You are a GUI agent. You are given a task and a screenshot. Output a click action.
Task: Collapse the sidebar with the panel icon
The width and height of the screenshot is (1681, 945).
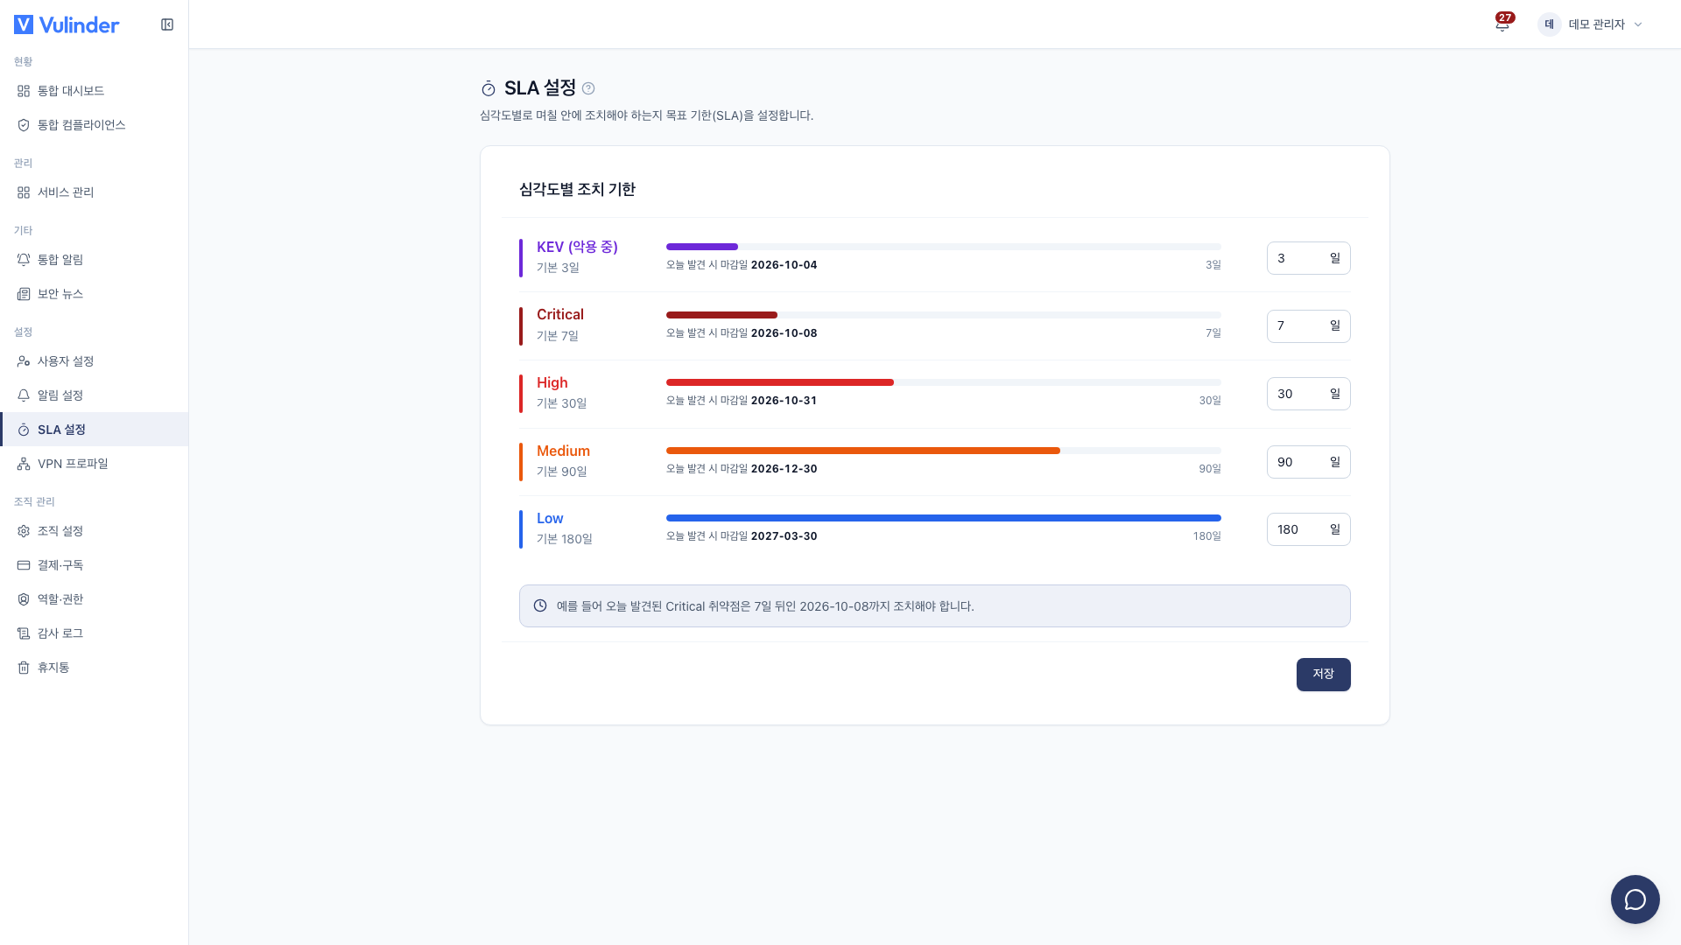click(x=167, y=24)
